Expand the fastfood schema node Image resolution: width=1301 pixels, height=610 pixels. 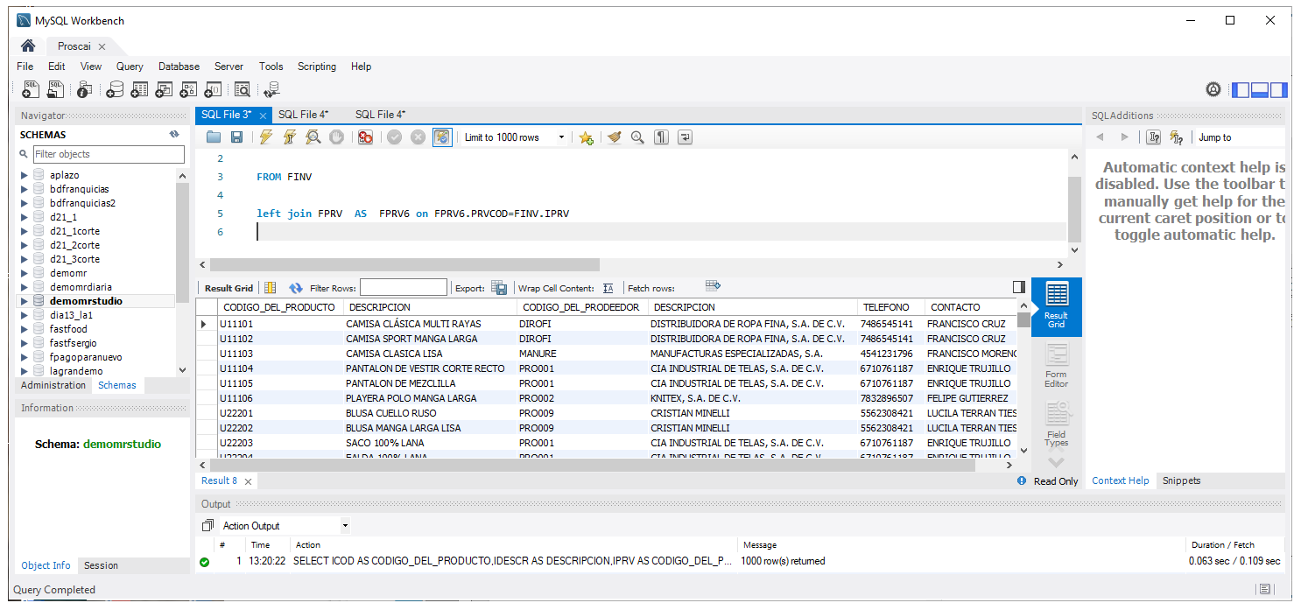(x=25, y=329)
